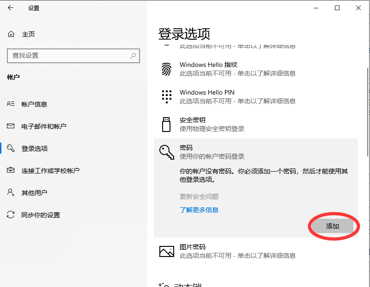The image size is (370, 287).
Task: Click the text 使用物理安全密钥登录
Action: coord(212,129)
